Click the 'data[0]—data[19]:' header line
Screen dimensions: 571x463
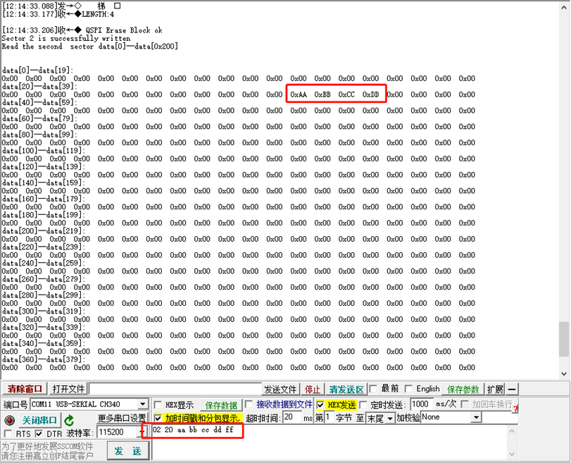37,70
